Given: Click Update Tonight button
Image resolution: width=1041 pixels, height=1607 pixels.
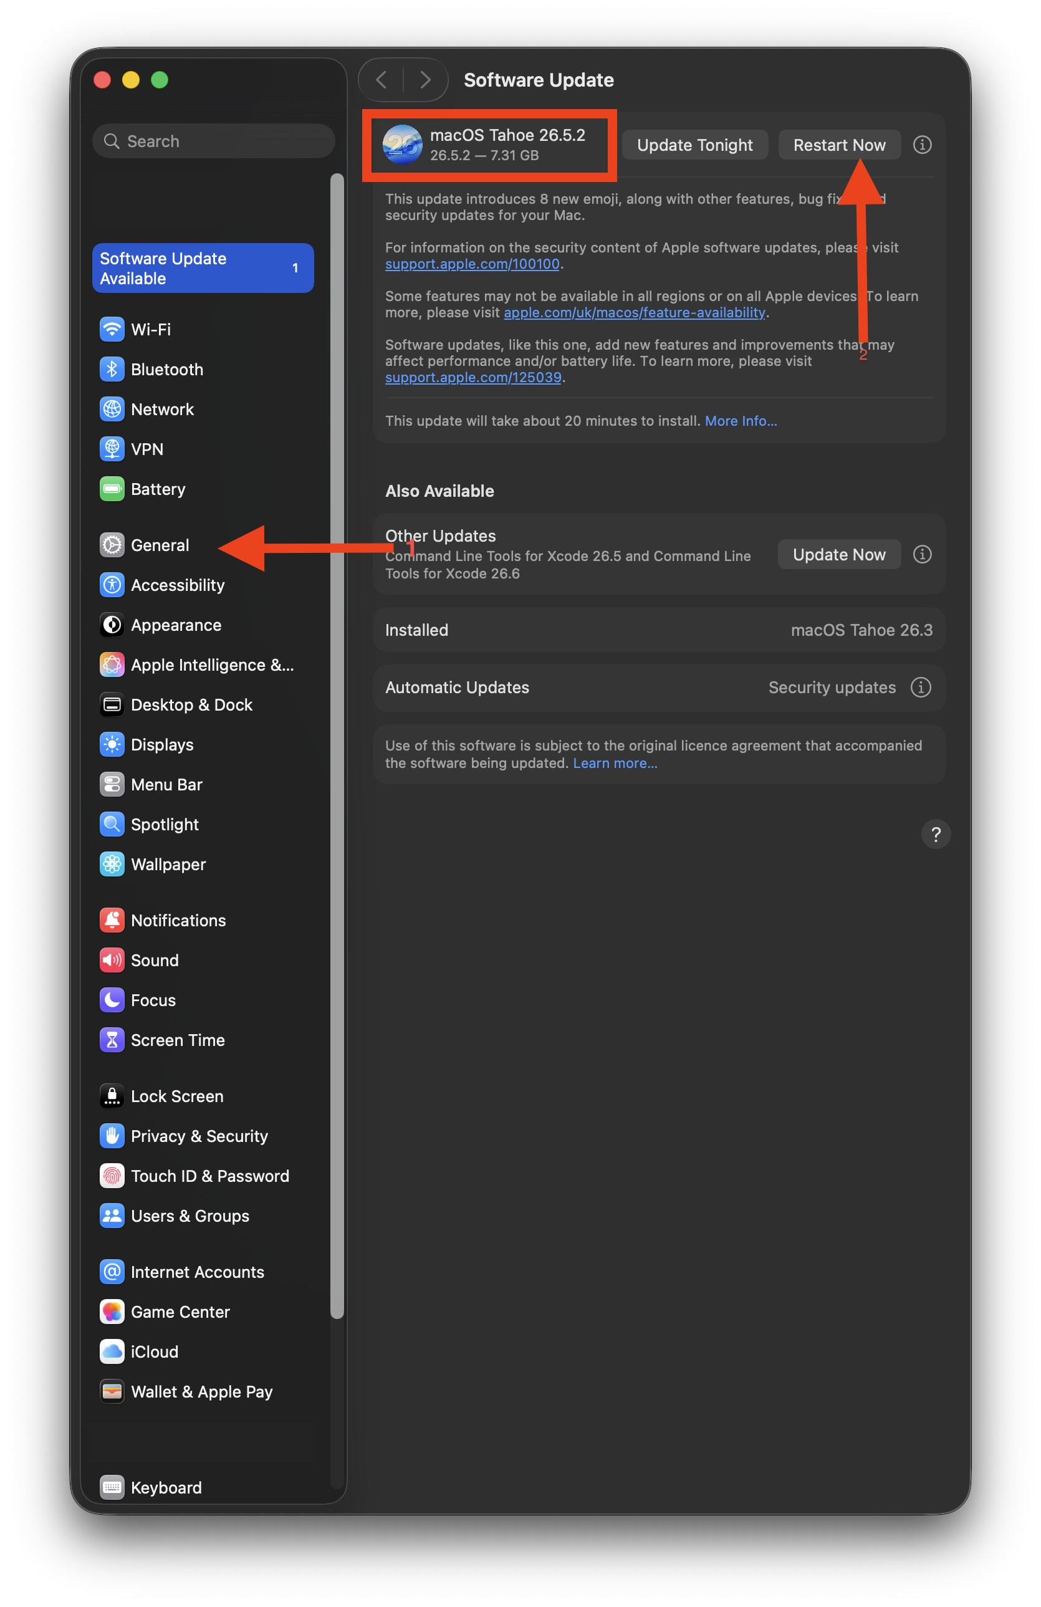Looking at the screenshot, I should coord(694,145).
